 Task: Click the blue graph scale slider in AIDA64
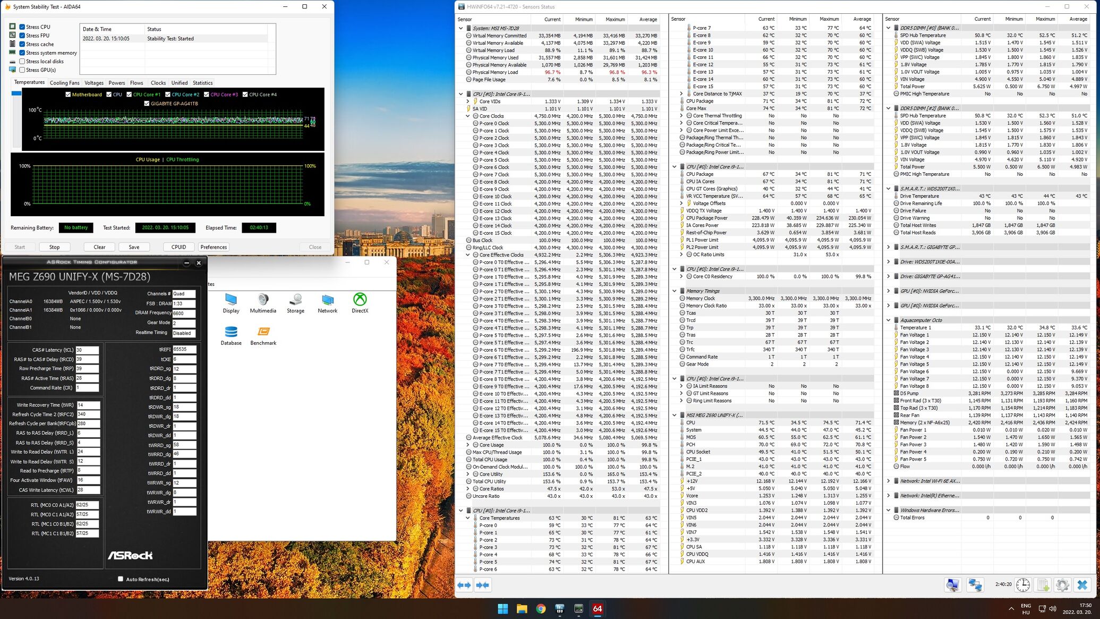16,94
